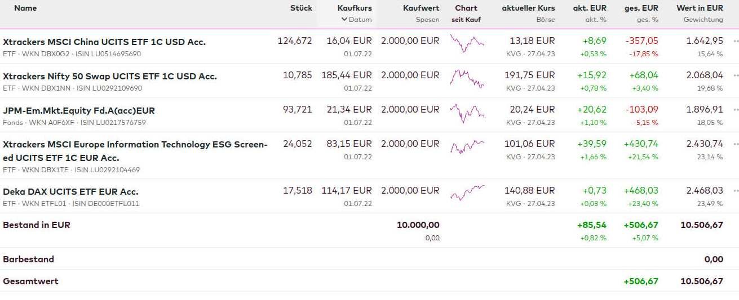Click the aktueller Kurs column header
The height and width of the screenshot is (300, 739).
[x=528, y=8]
